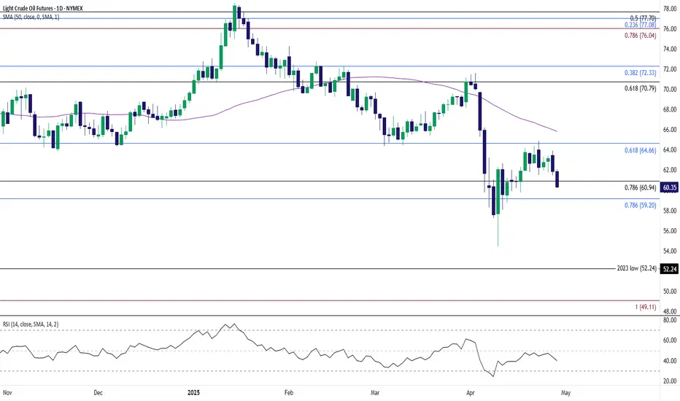This screenshot has width=680, height=401.
Task: Click the 0.786 (76.04) red level label
Action: pyautogui.click(x=640, y=36)
